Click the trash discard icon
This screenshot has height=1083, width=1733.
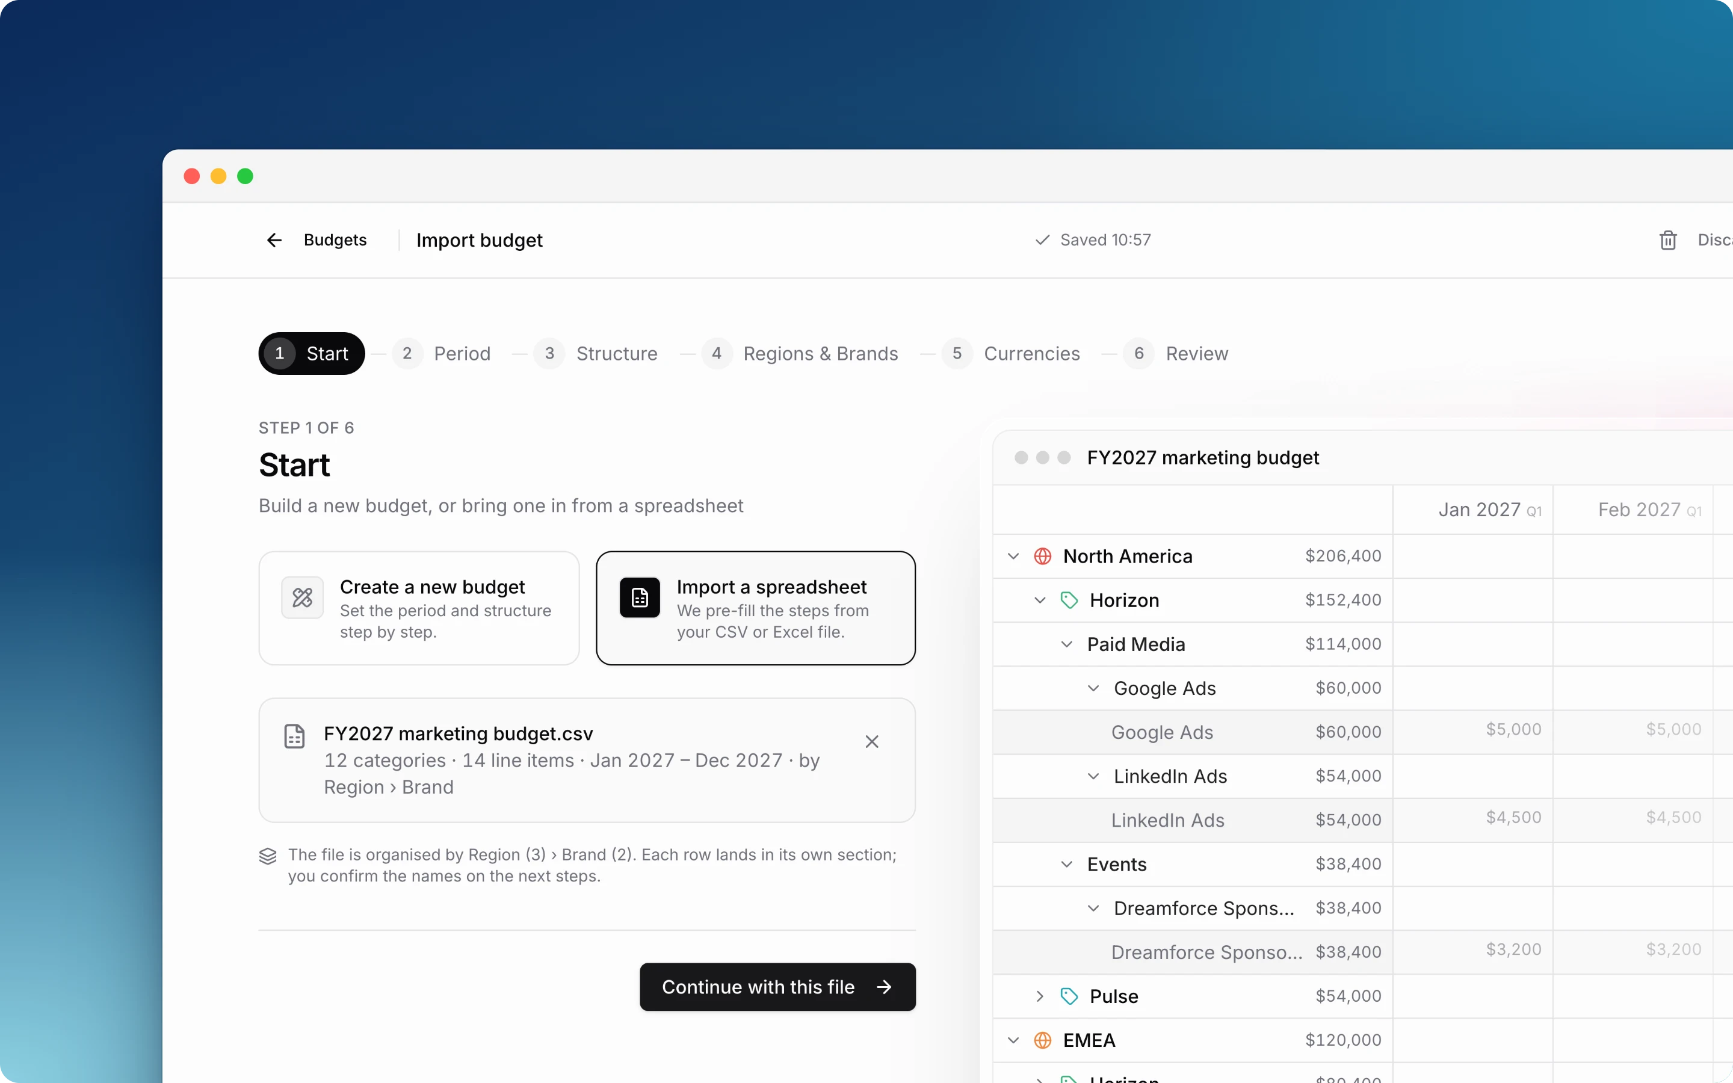pos(1668,240)
